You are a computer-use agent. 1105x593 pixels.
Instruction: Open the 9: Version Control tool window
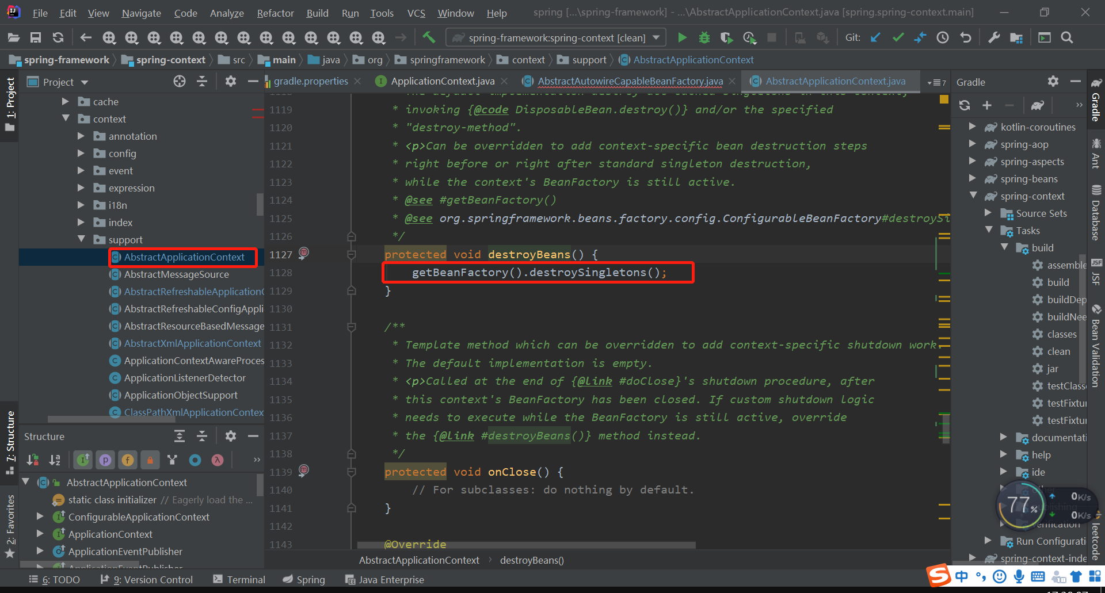[x=146, y=579]
